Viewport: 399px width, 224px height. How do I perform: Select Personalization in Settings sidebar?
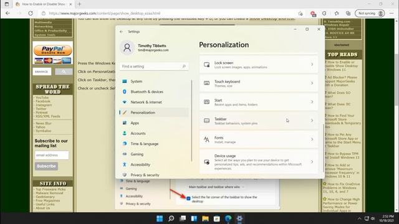tap(154, 113)
